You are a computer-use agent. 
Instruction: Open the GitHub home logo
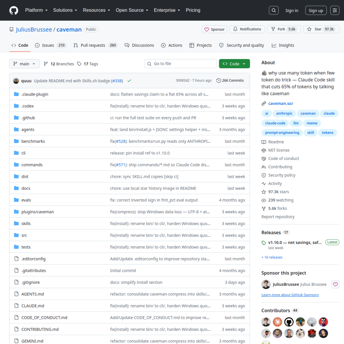14,10
